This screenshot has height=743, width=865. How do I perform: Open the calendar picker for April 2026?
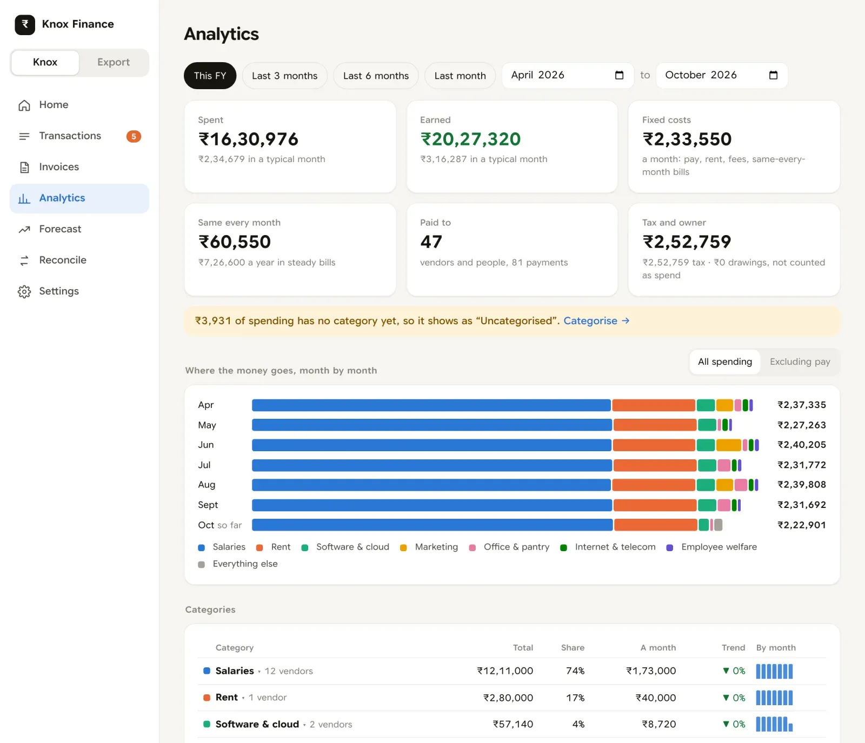click(x=620, y=75)
